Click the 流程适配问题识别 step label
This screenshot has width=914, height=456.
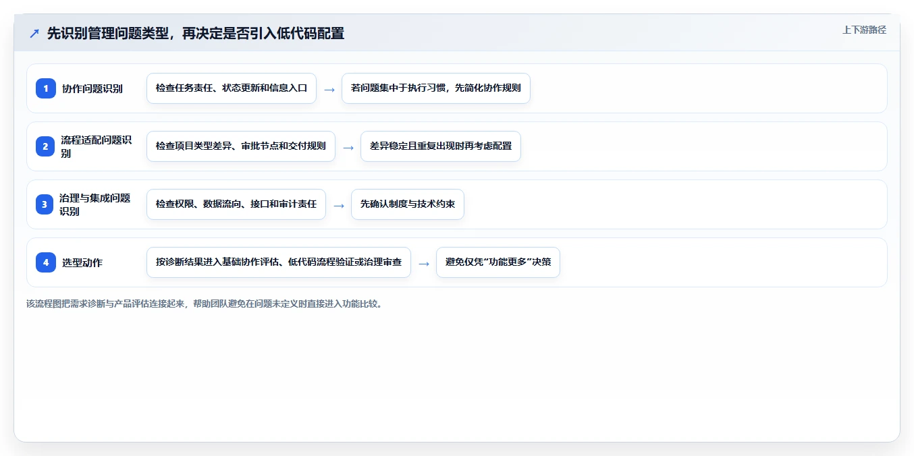pos(96,146)
